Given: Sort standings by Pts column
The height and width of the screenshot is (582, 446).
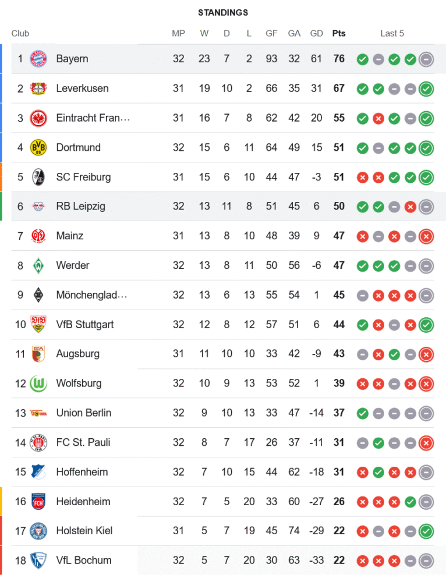Looking at the screenshot, I should 339,33.
